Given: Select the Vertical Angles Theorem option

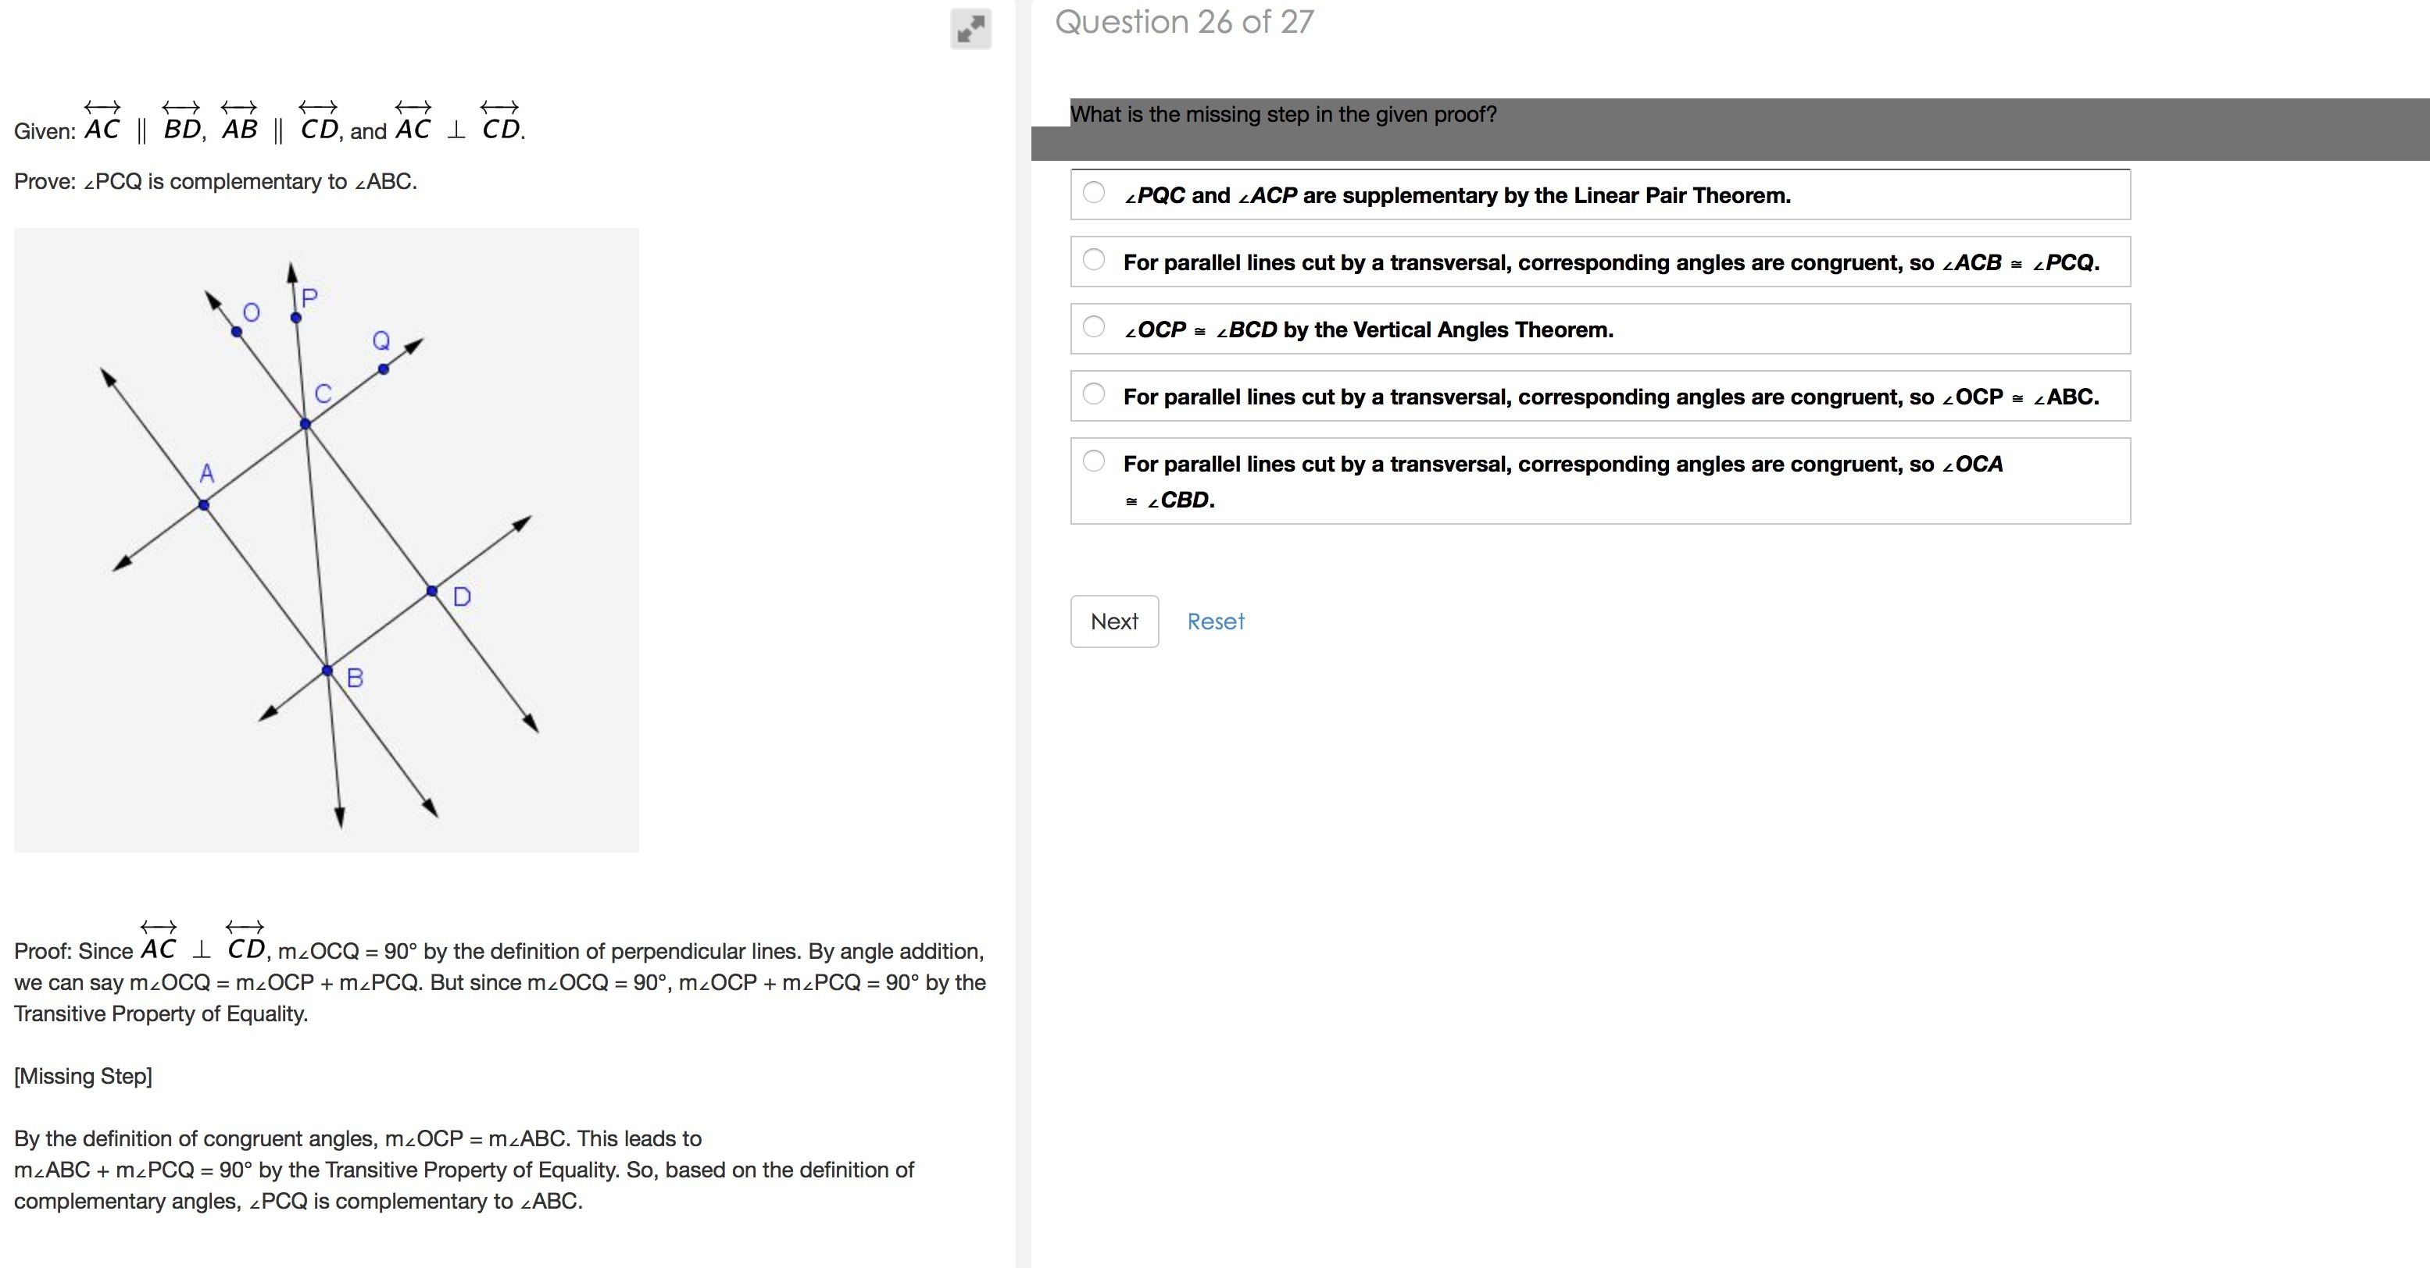Looking at the screenshot, I should 1093,326.
